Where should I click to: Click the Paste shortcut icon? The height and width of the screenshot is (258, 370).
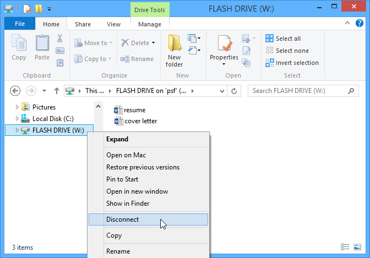(x=60, y=63)
